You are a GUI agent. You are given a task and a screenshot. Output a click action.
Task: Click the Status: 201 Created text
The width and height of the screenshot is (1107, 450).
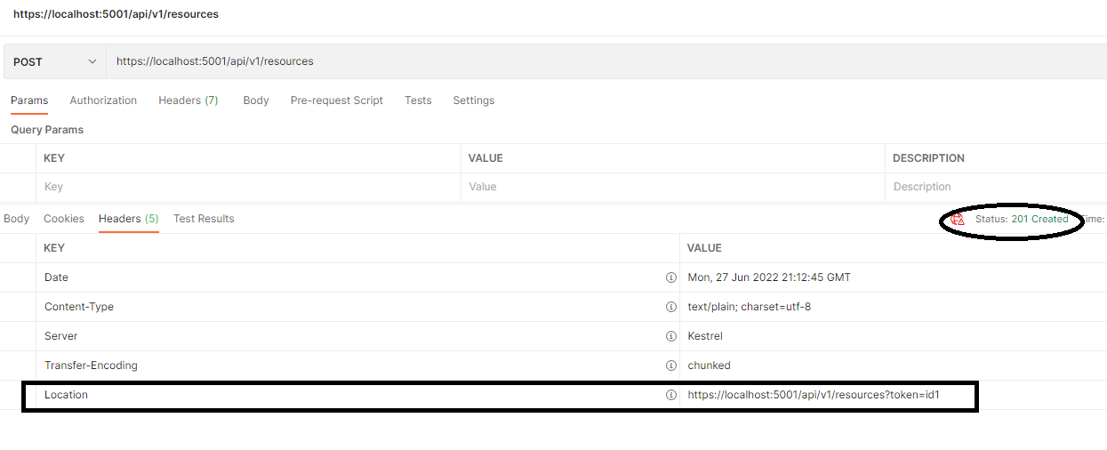pyautogui.click(x=1022, y=219)
